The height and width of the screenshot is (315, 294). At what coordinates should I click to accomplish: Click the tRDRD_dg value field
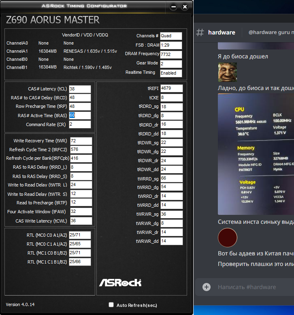coord(172,116)
